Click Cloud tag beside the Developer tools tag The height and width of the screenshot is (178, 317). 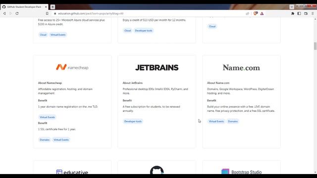click(x=128, y=31)
